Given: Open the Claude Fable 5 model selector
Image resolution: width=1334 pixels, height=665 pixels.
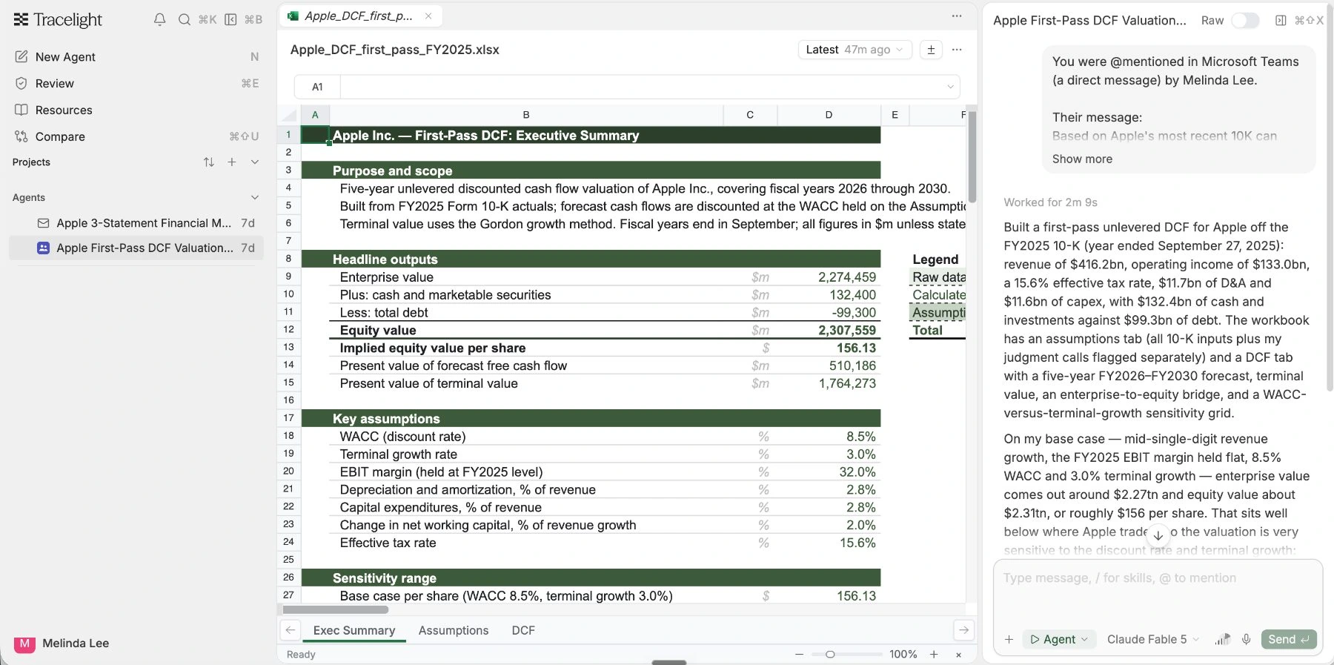Looking at the screenshot, I should [1152, 639].
